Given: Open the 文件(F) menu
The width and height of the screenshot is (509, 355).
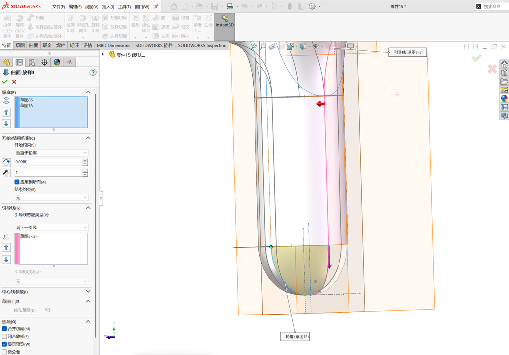Looking at the screenshot, I should [59, 7].
